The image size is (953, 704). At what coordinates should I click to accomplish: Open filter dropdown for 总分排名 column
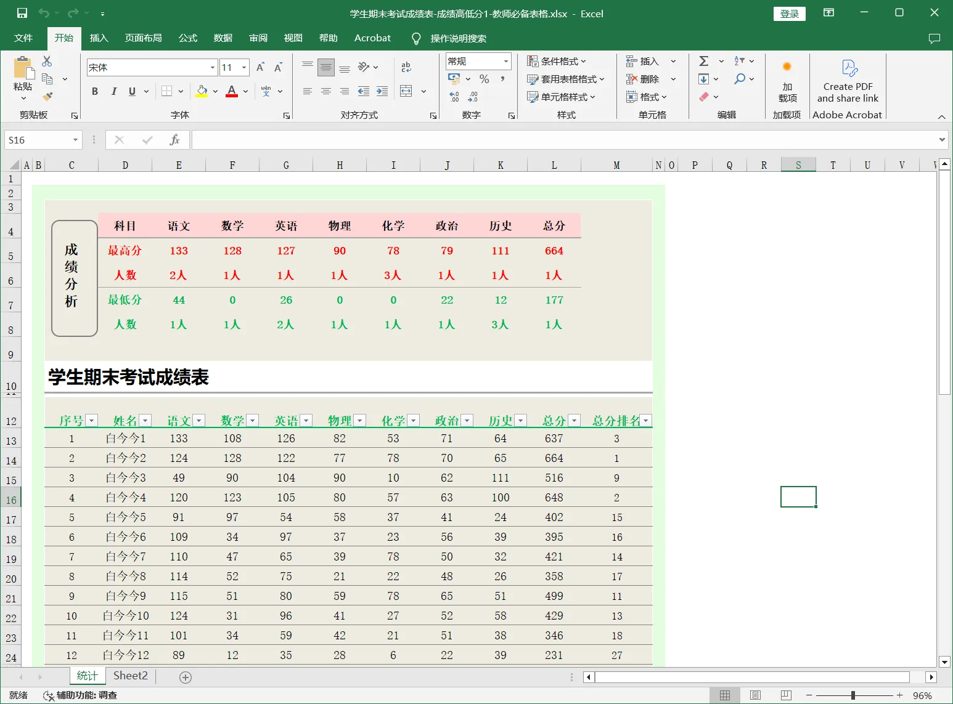[646, 421]
